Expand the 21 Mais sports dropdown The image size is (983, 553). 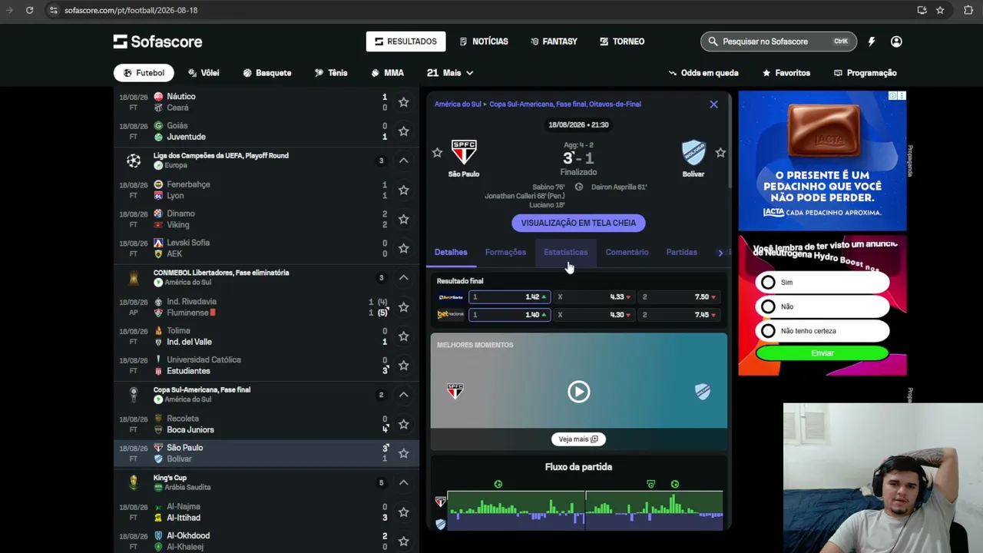tap(450, 73)
